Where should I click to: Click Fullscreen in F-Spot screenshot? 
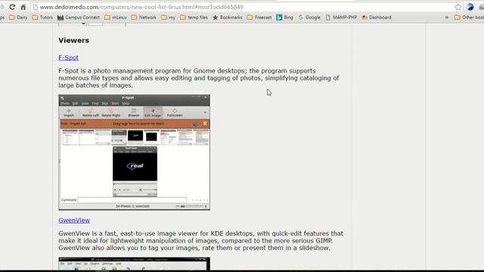coord(175,113)
